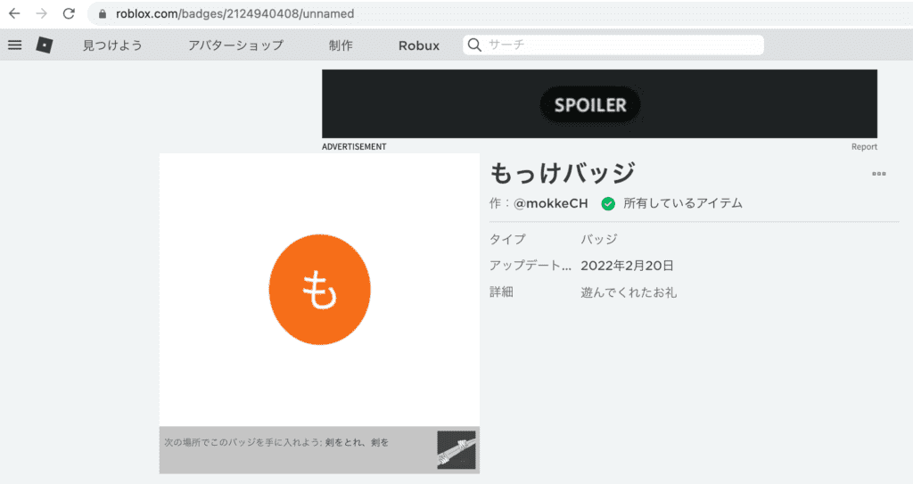Click the browser back arrow
The width and height of the screenshot is (913, 484).
[14, 14]
